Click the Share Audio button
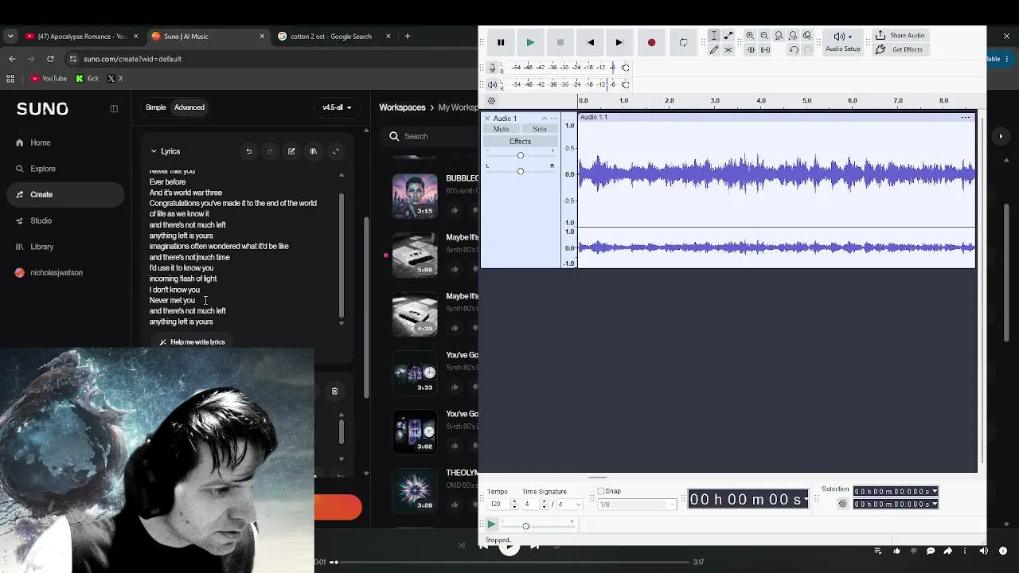 click(x=900, y=36)
